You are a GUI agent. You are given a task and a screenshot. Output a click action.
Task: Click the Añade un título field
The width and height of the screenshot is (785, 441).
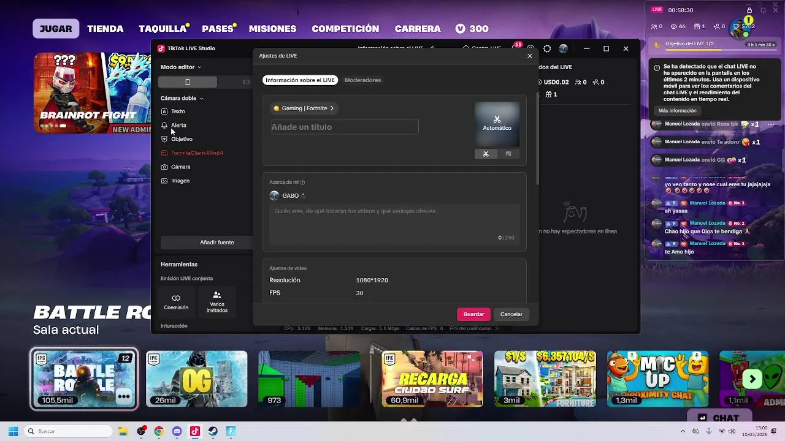click(345, 127)
